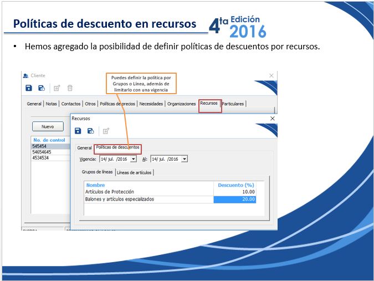Click the No. de control column header
The height and width of the screenshot is (281, 374).
pyautogui.click(x=49, y=140)
